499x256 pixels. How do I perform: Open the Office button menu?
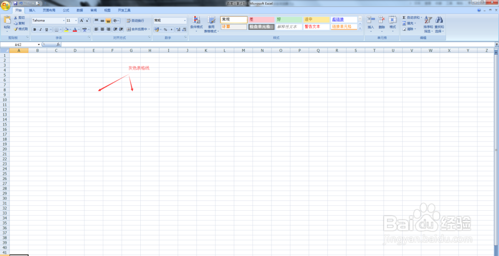click(5, 5)
